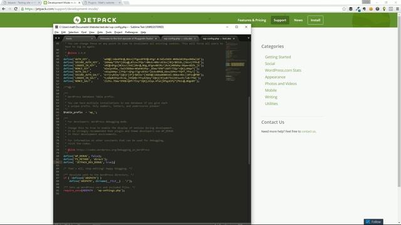Open the Social category link

coord(270,64)
